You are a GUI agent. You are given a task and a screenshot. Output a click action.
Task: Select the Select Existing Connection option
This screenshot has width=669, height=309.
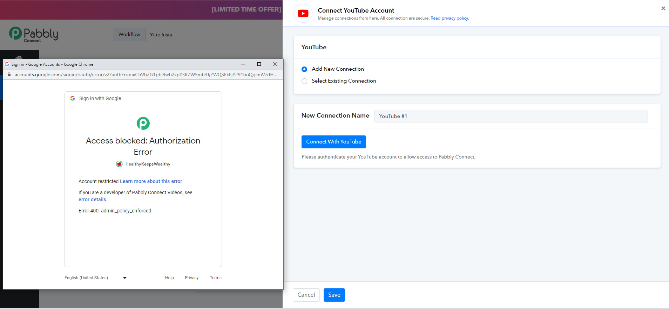(x=304, y=81)
